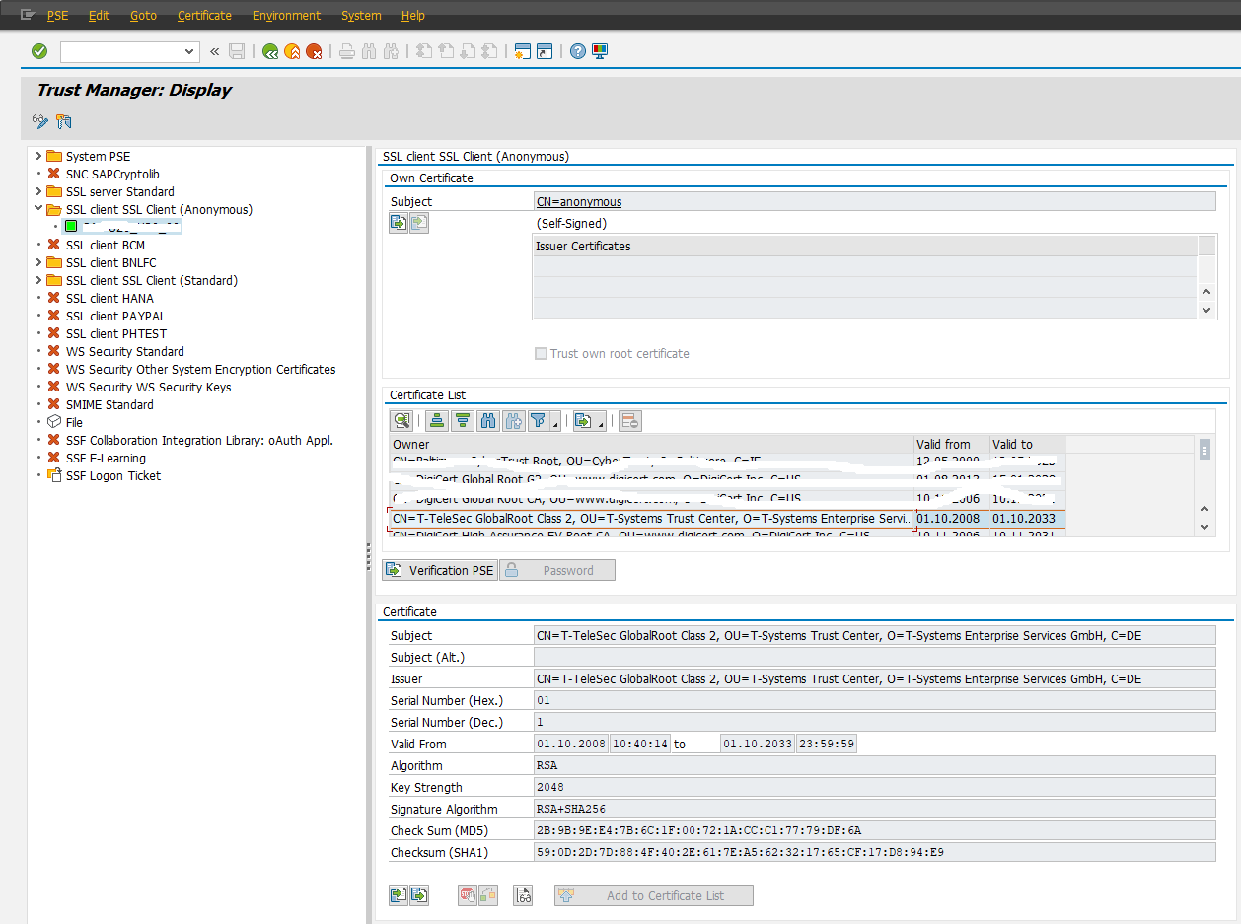Click the red Cancel icon in toolbar
Viewport: 1241px width, 924px height.
pyautogui.click(x=314, y=51)
